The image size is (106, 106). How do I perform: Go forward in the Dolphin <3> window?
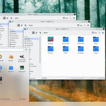coord(14,25)
